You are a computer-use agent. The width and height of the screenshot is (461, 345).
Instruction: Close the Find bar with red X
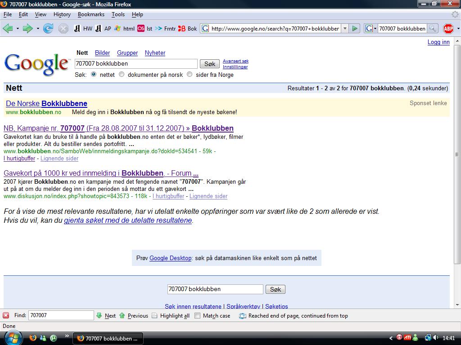point(6,315)
